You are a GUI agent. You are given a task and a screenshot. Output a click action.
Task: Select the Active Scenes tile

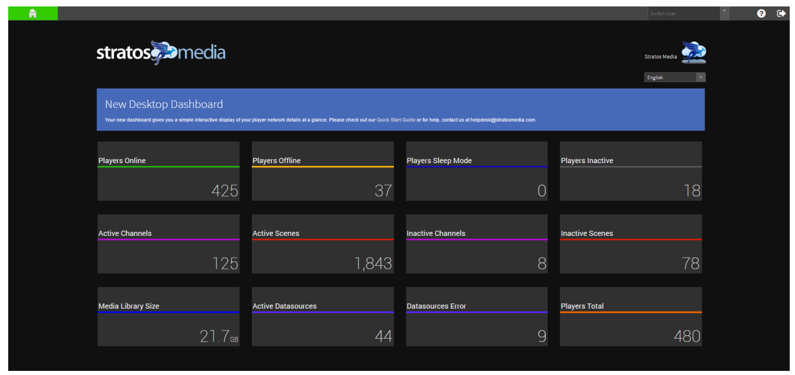[323, 244]
